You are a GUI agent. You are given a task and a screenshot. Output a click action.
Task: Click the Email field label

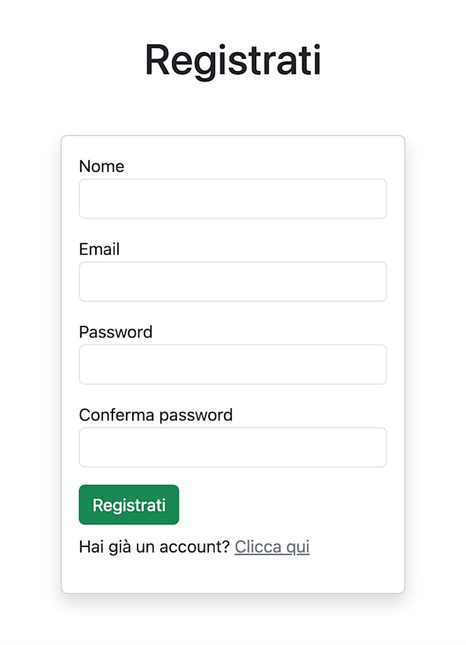99,249
